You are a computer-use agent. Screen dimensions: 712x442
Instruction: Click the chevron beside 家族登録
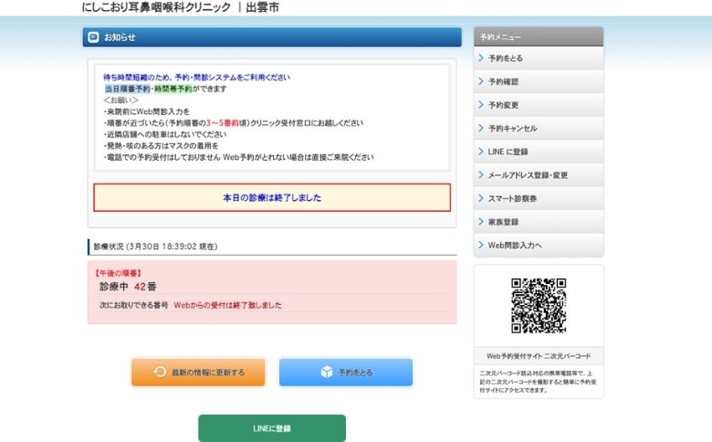(481, 222)
